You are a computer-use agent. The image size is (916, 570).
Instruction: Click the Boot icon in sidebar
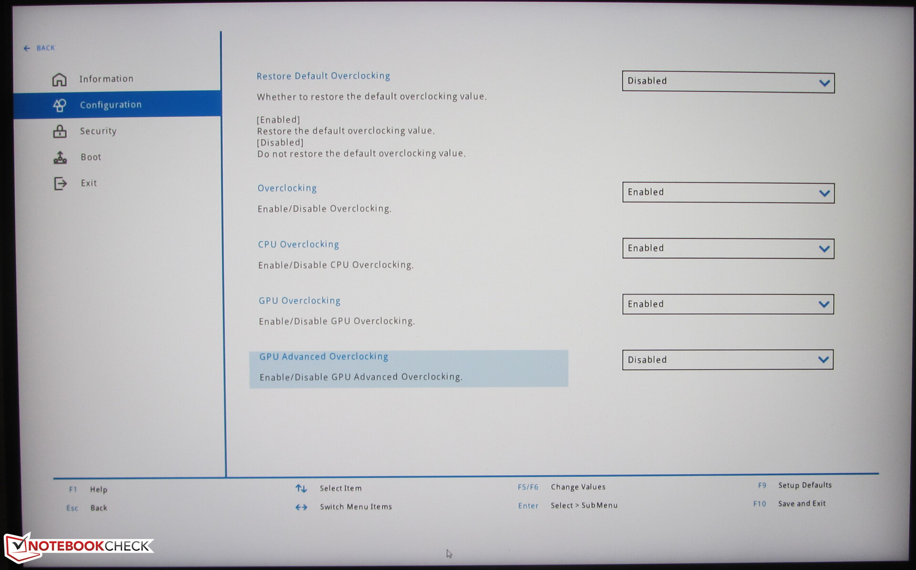(60, 157)
